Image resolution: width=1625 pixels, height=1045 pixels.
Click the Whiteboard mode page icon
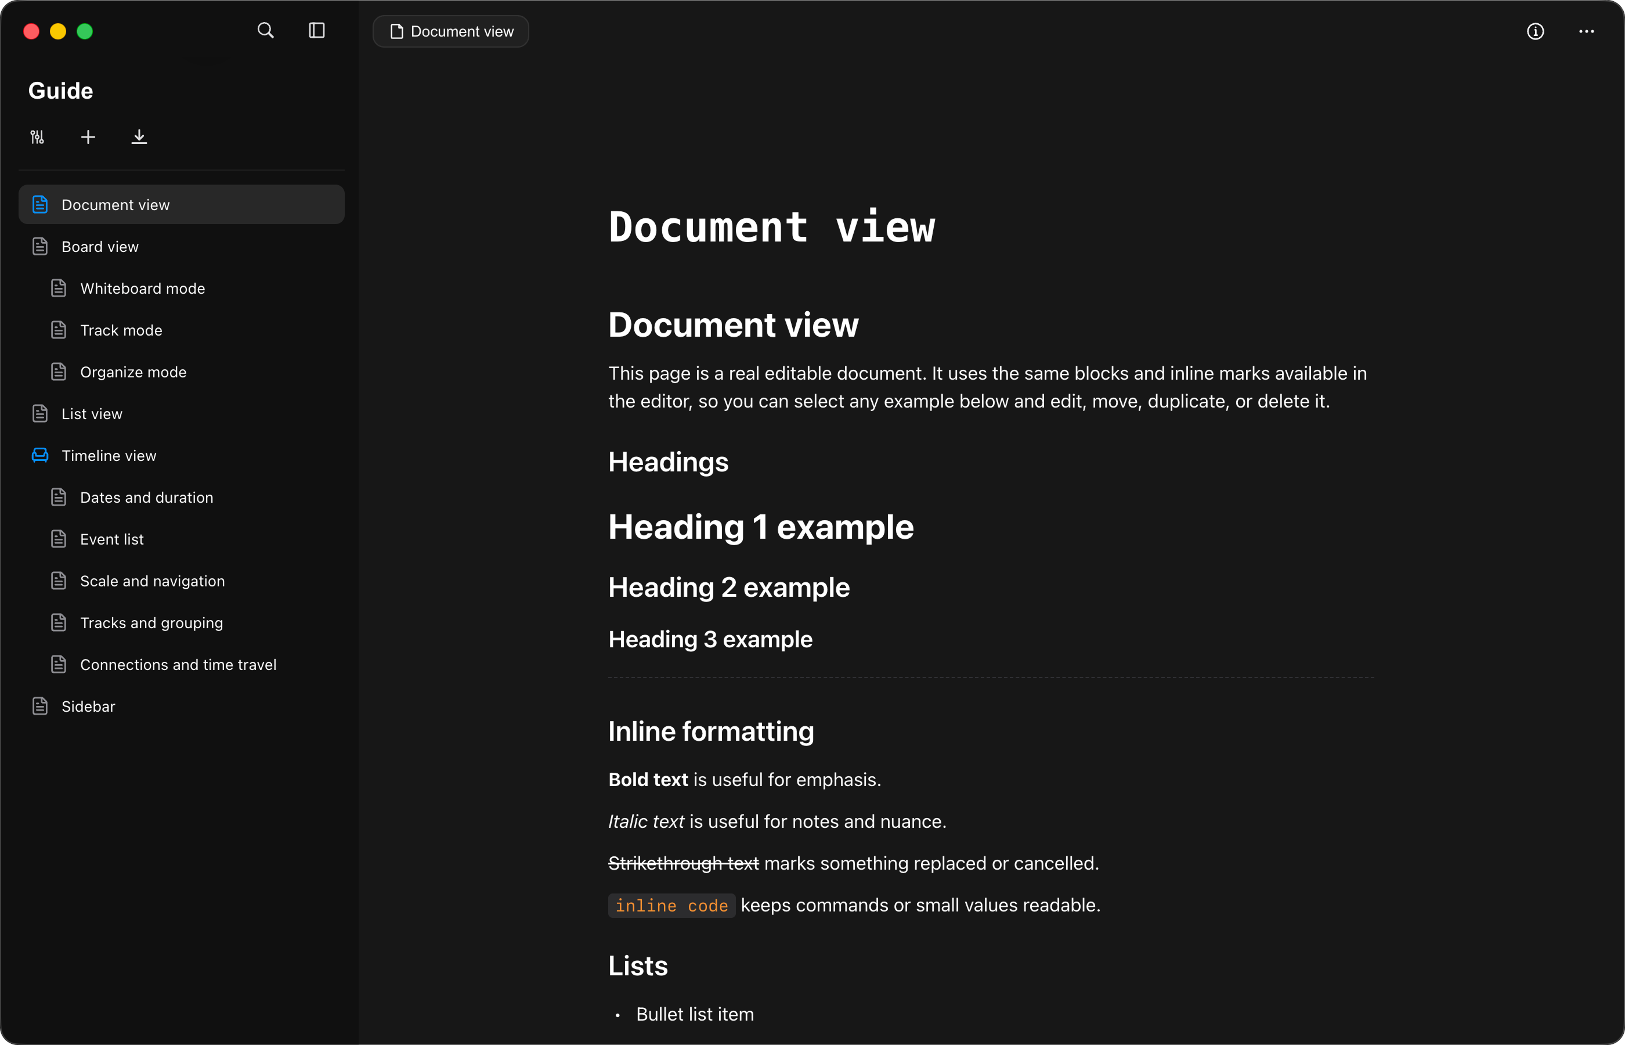(59, 289)
